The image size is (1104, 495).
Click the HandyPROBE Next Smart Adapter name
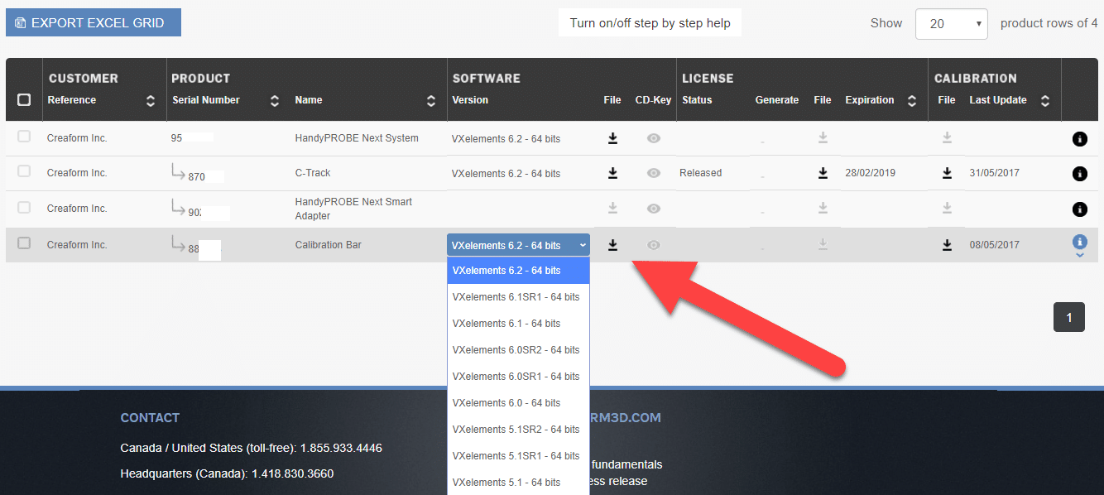(x=353, y=209)
